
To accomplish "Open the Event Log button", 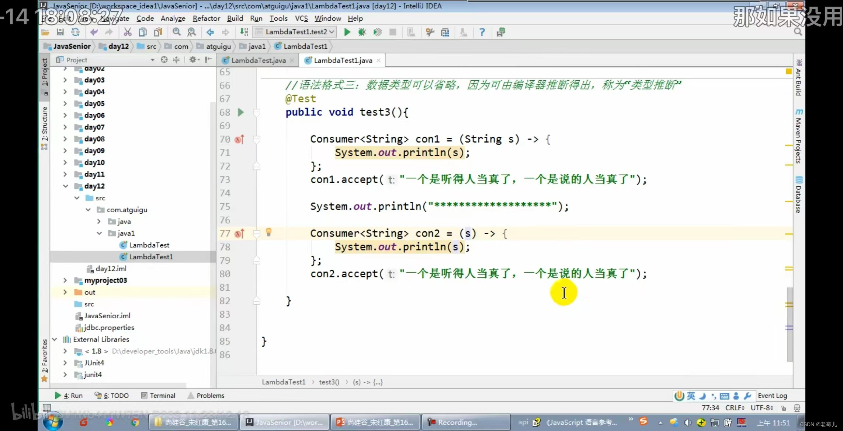I will [x=772, y=395].
